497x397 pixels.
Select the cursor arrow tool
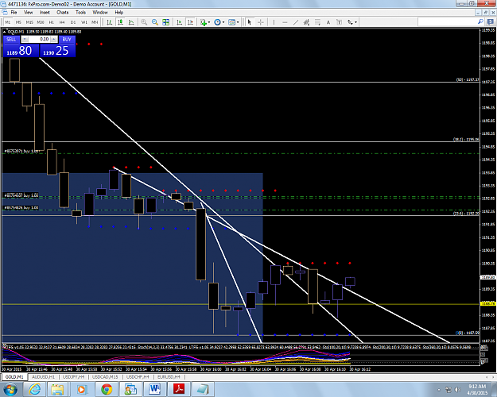click(x=250, y=22)
